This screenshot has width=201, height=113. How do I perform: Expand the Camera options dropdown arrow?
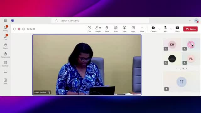(x=159, y=29)
